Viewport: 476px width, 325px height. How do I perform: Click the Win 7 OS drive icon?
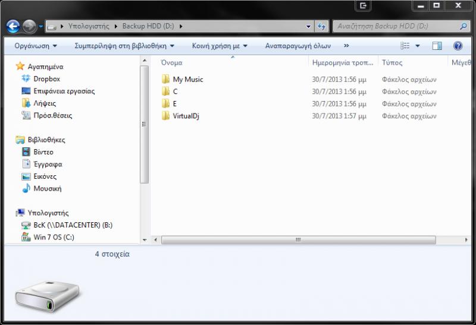[26, 237]
